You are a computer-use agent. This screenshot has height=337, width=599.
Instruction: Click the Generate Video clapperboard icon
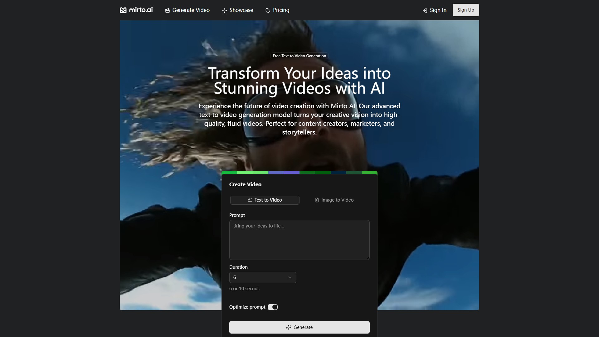click(x=168, y=11)
